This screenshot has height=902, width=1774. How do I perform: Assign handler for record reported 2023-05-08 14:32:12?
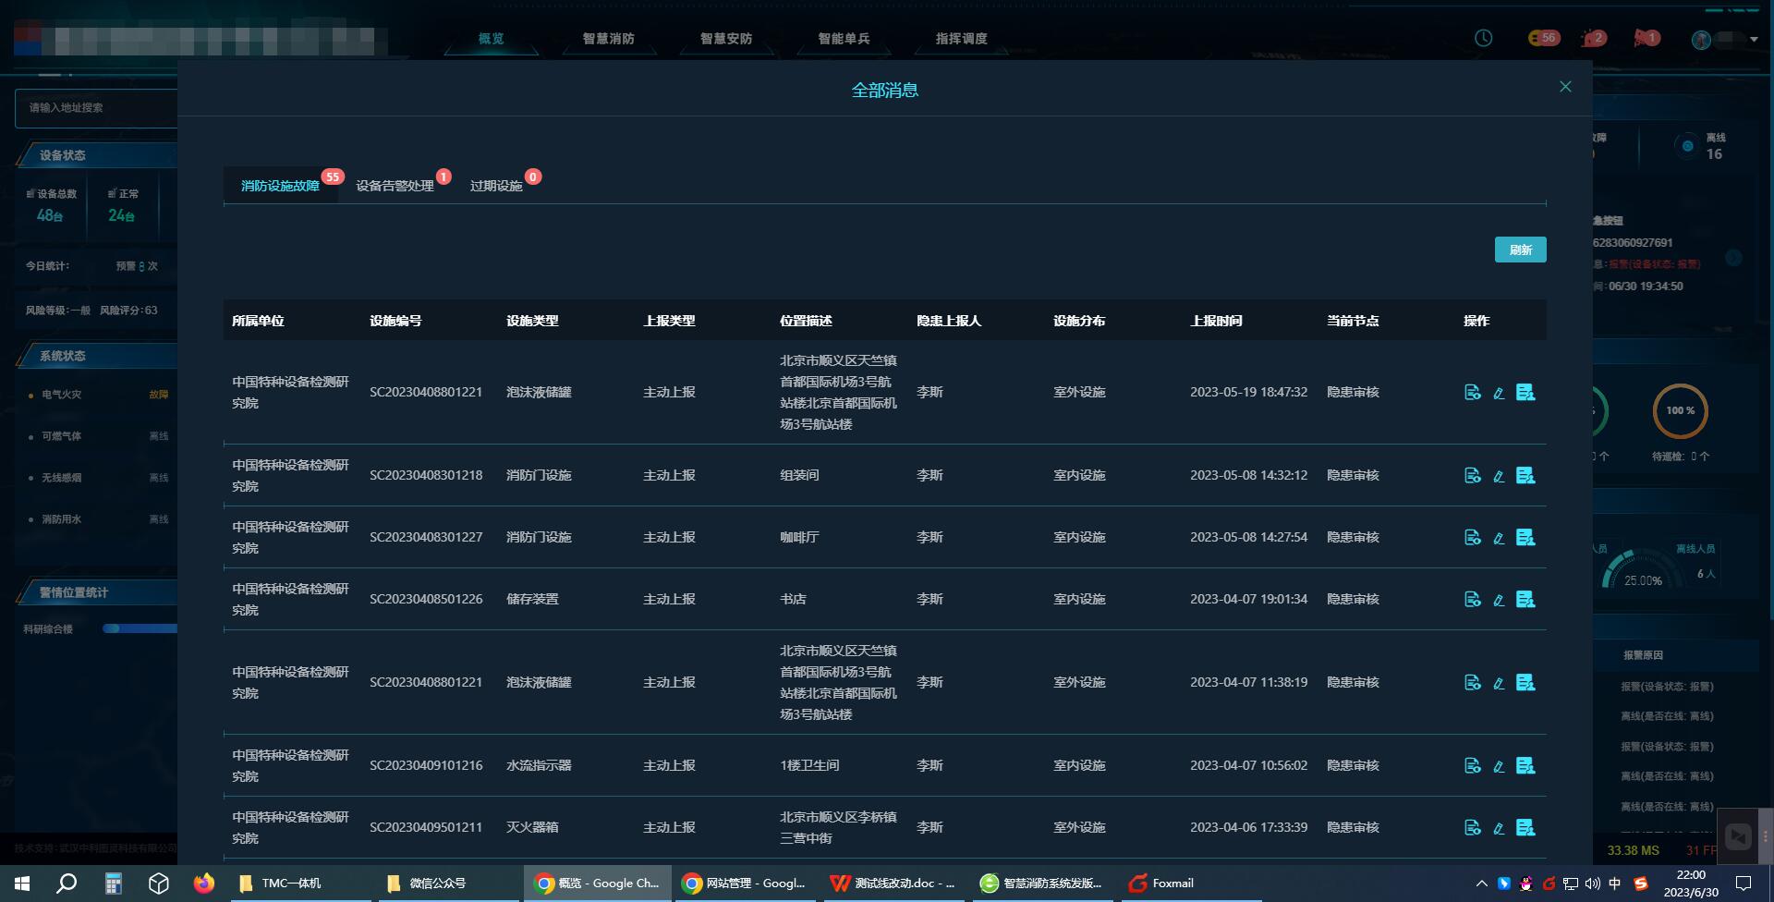click(1525, 476)
